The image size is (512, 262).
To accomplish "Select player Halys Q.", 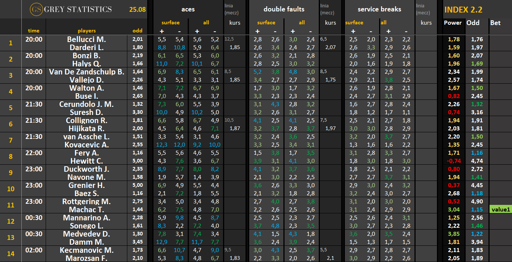I will [x=86, y=63].
